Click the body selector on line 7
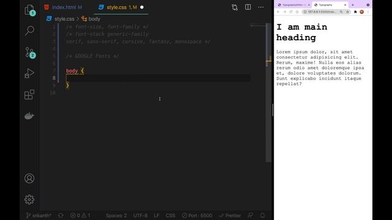The image size is (392, 220). tap(72, 71)
